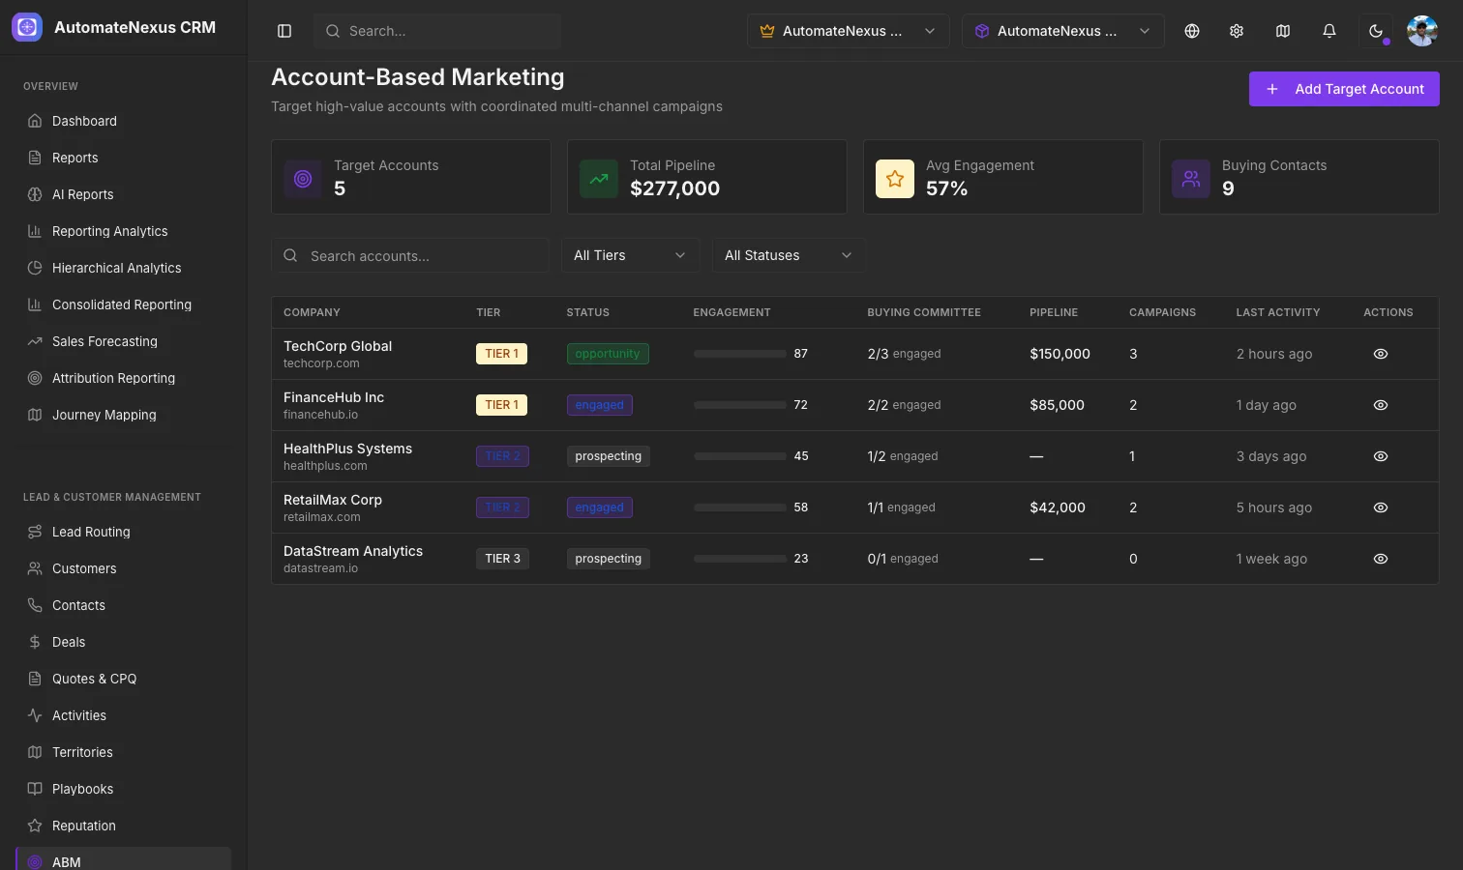Click the AI Reports brain icon

pos(35,194)
